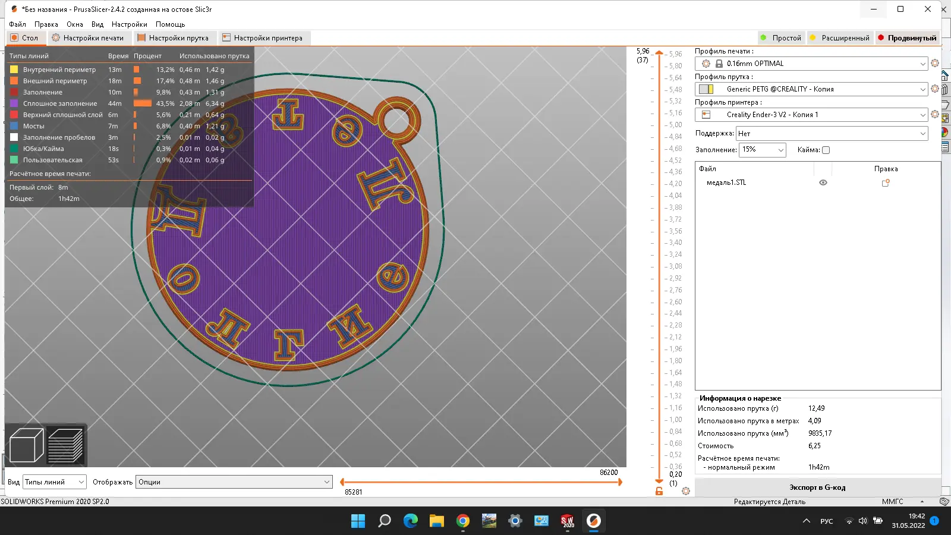951x535 pixels.
Task: Click the Файл column header in object list
Action: pos(707,169)
